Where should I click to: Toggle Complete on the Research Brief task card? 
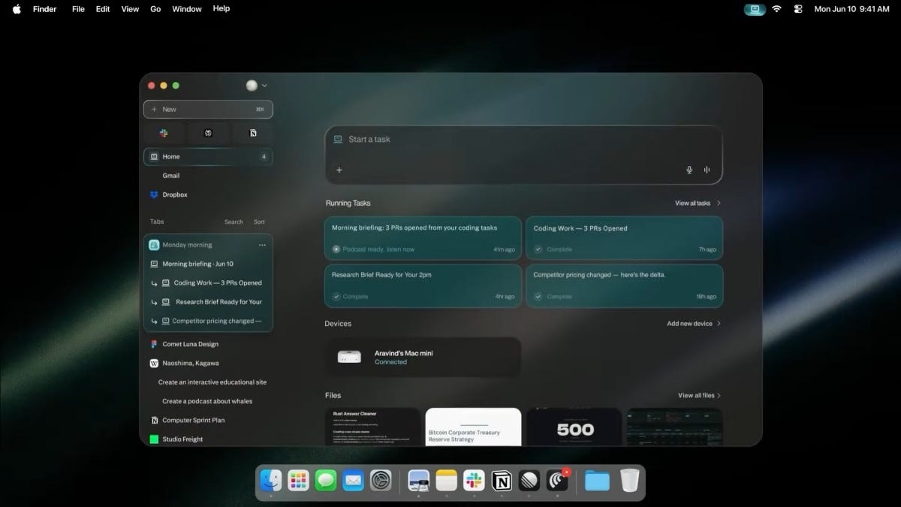tap(336, 296)
